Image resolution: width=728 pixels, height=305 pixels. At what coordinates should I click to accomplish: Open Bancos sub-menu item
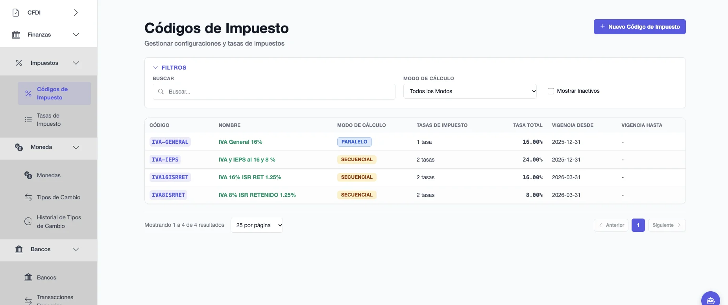(x=54, y=277)
